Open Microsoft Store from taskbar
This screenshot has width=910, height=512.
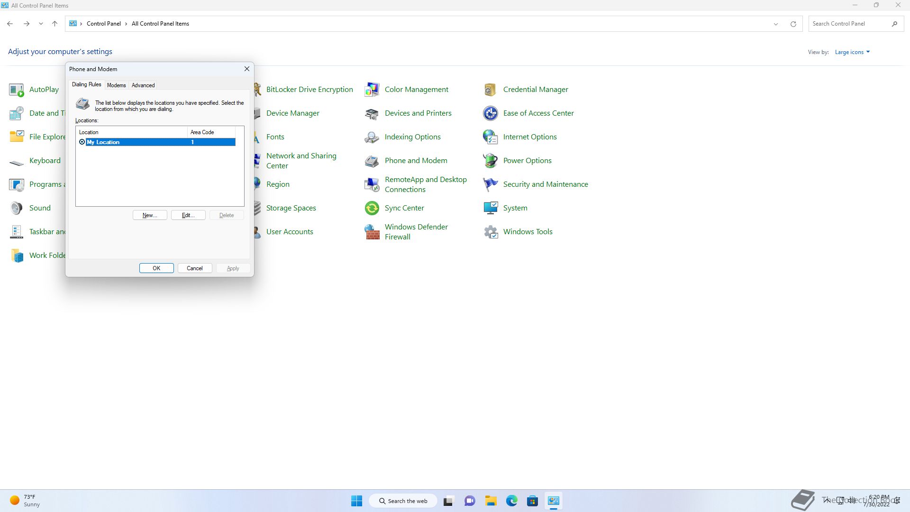532,501
